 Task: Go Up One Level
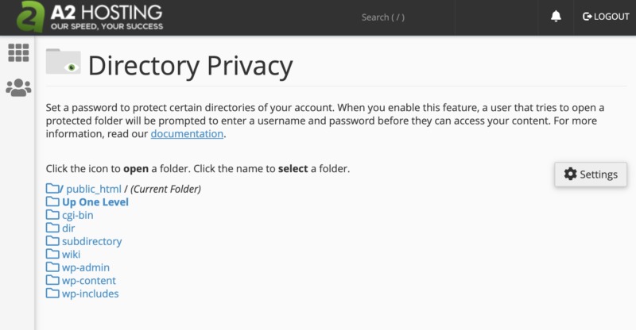coord(95,201)
